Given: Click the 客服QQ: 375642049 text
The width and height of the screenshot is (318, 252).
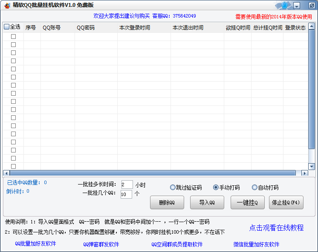Looking at the screenshot, I should point(174,16).
